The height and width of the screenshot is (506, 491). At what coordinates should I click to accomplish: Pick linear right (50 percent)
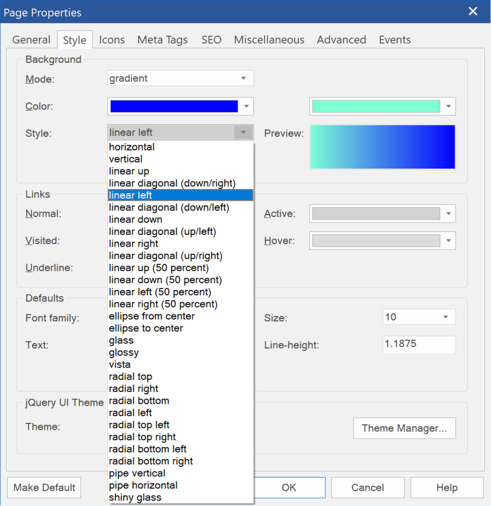pos(181,304)
